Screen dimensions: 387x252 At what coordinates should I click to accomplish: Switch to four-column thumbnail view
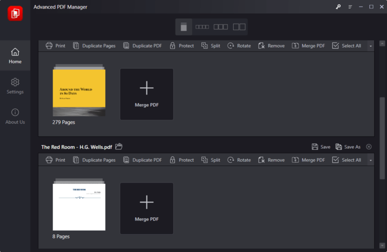202,27
